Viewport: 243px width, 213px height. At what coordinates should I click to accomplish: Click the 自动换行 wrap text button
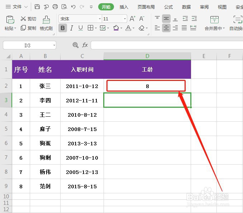pos(237,23)
